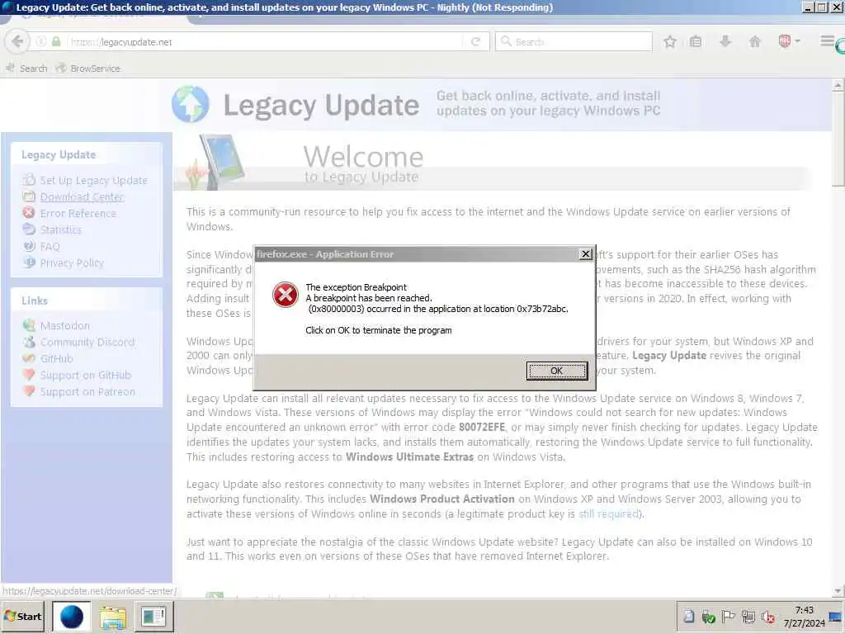Screen dimensions: 845x634
Task: Open the GitHub link
Action: pyautogui.click(x=56, y=358)
